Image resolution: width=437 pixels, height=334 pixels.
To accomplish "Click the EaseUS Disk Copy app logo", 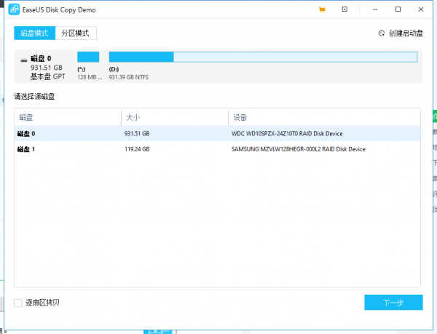I will pyautogui.click(x=14, y=9).
